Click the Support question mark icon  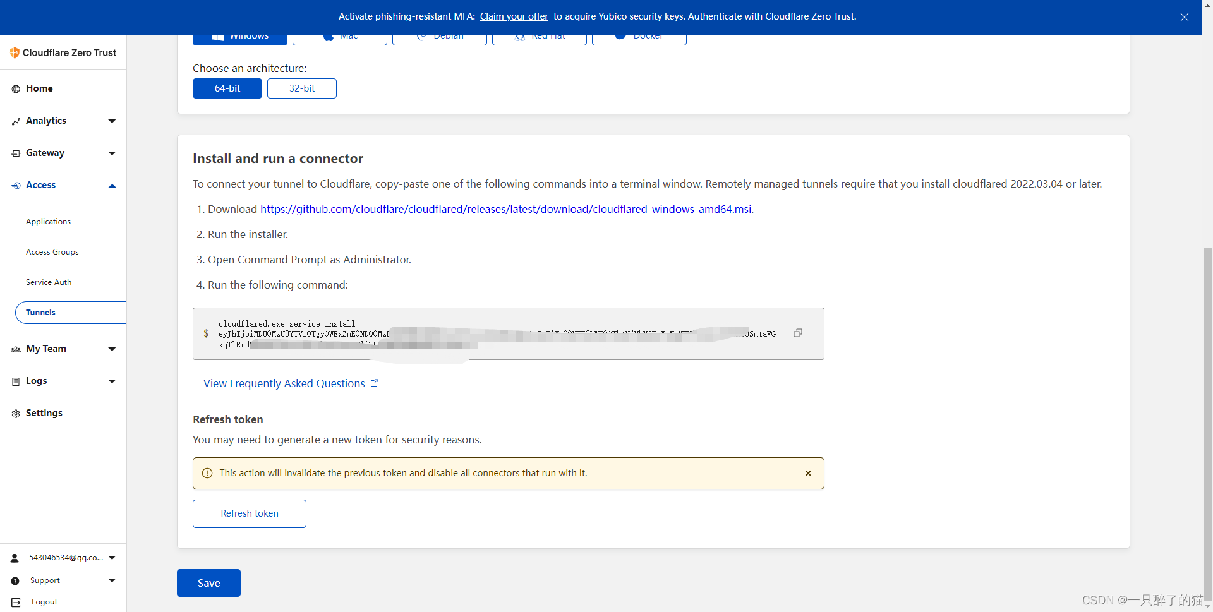tap(15, 580)
